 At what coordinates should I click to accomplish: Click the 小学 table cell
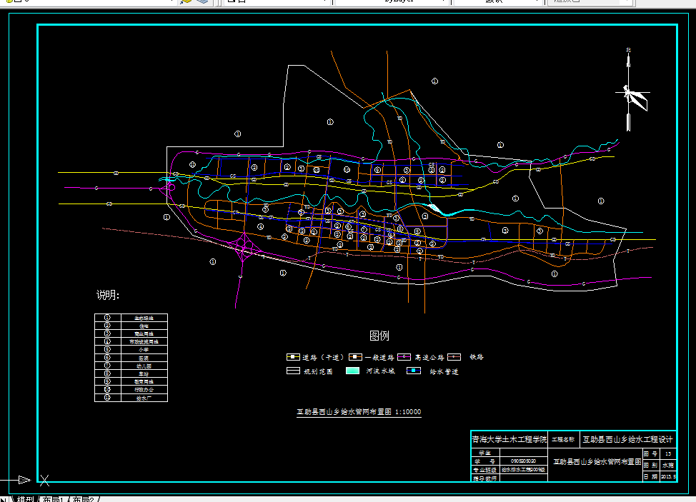point(144,350)
